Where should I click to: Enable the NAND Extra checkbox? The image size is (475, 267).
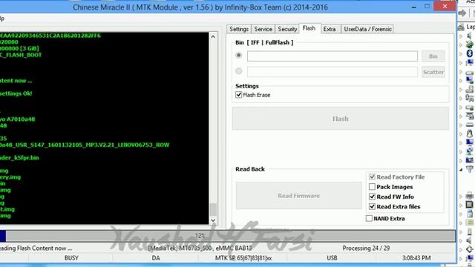tap(369, 218)
